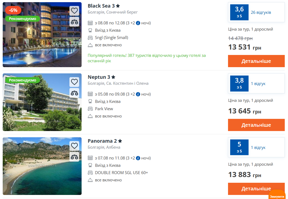Open the 26 відгуків reviews link
This screenshot has width=288, height=199.
[261, 12]
